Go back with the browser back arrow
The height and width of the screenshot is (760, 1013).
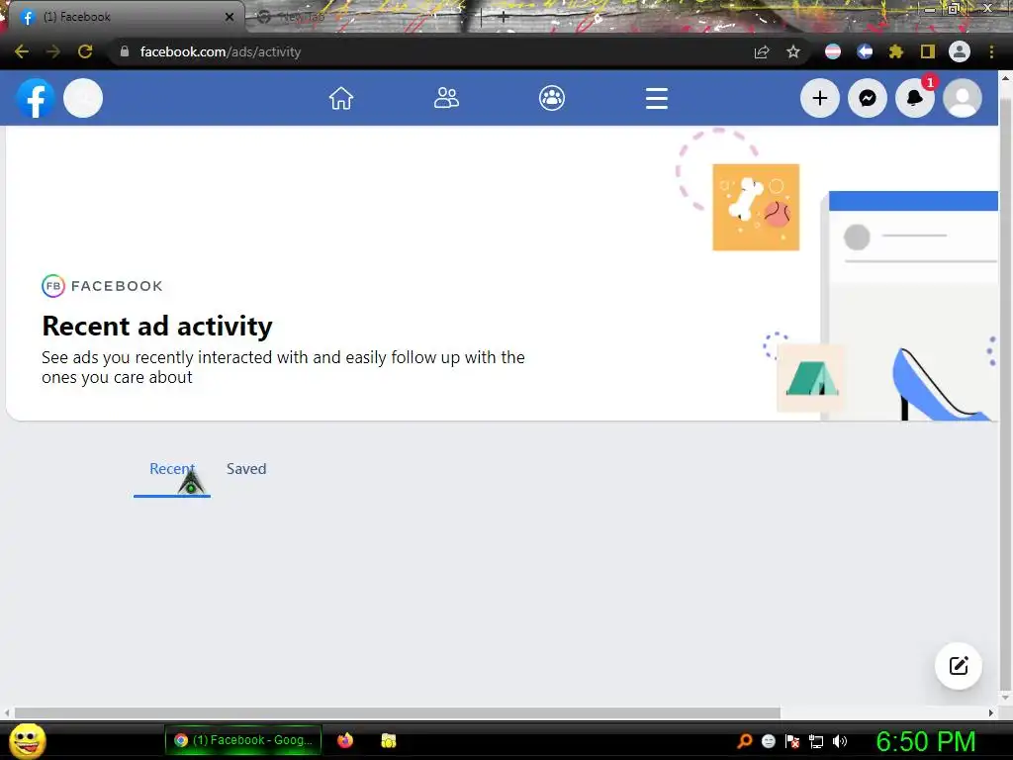(x=22, y=51)
